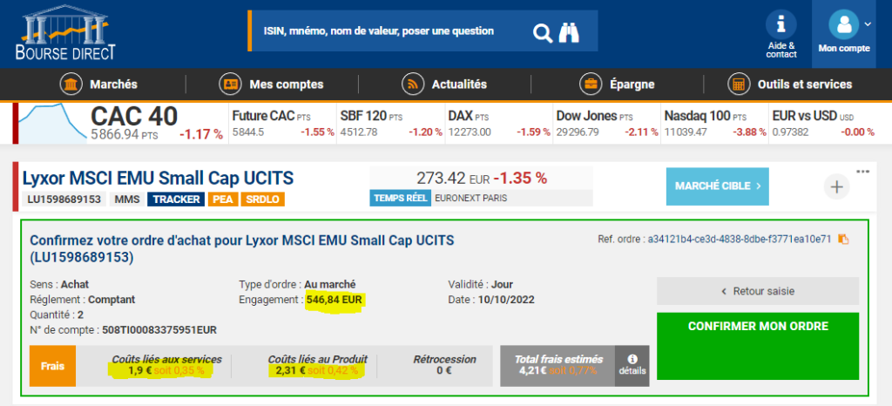Viewport: 892px width, 406px height.
Task: Click N° de compte 508TI00083375951EUR
Action: (123, 330)
